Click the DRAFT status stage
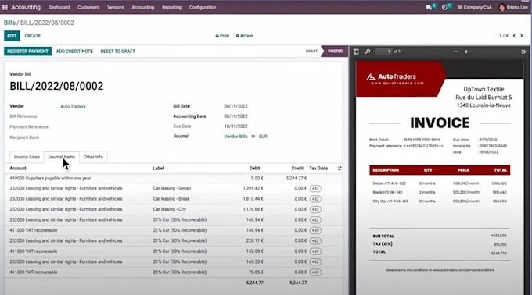This screenshot has width=532, height=295. coord(311,51)
